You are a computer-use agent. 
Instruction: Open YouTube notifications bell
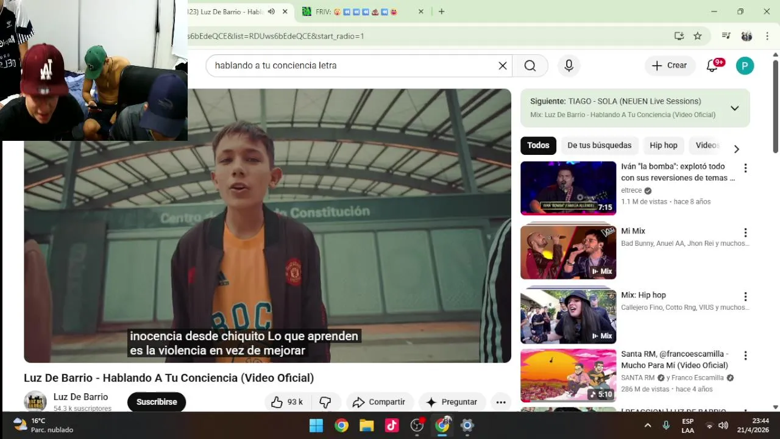point(712,66)
